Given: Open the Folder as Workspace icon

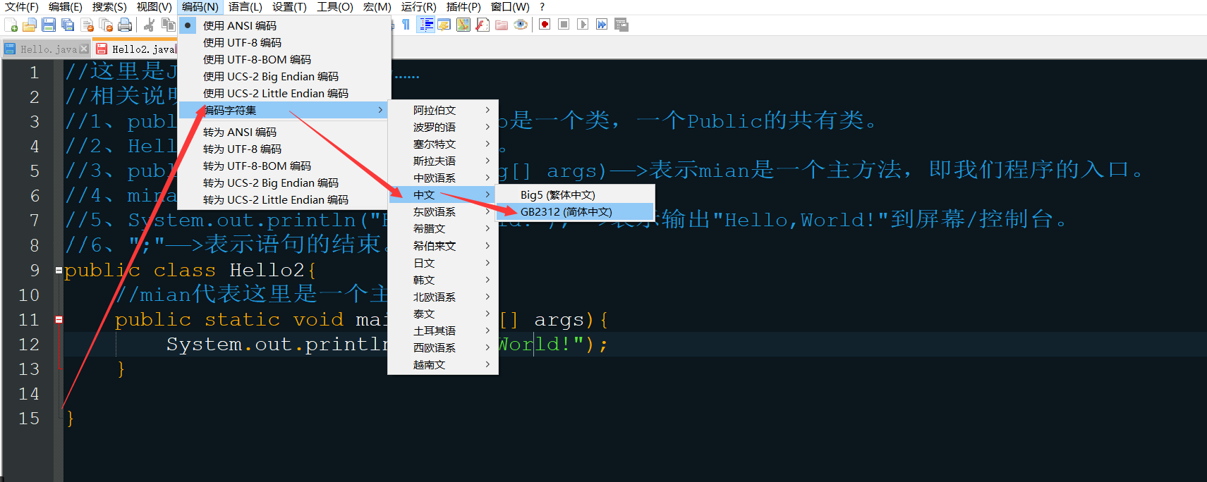Looking at the screenshot, I should pyautogui.click(x=502, y=25).
